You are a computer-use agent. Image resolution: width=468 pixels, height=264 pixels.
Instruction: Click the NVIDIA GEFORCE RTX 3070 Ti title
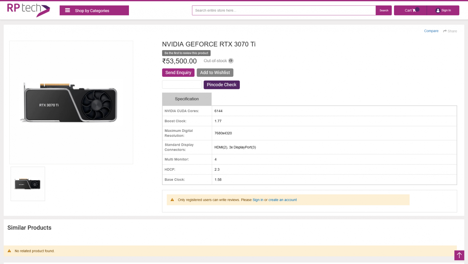pyautogui.click(x=209, y=44)
